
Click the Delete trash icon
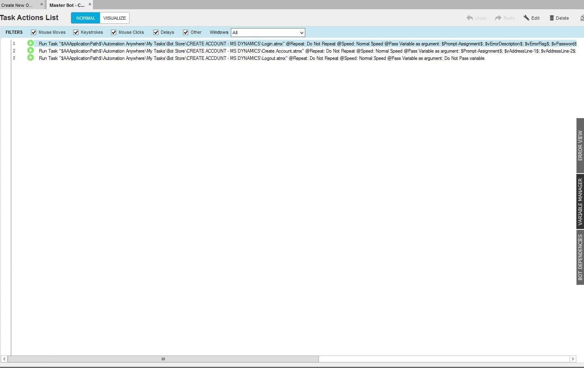(552, 18)
